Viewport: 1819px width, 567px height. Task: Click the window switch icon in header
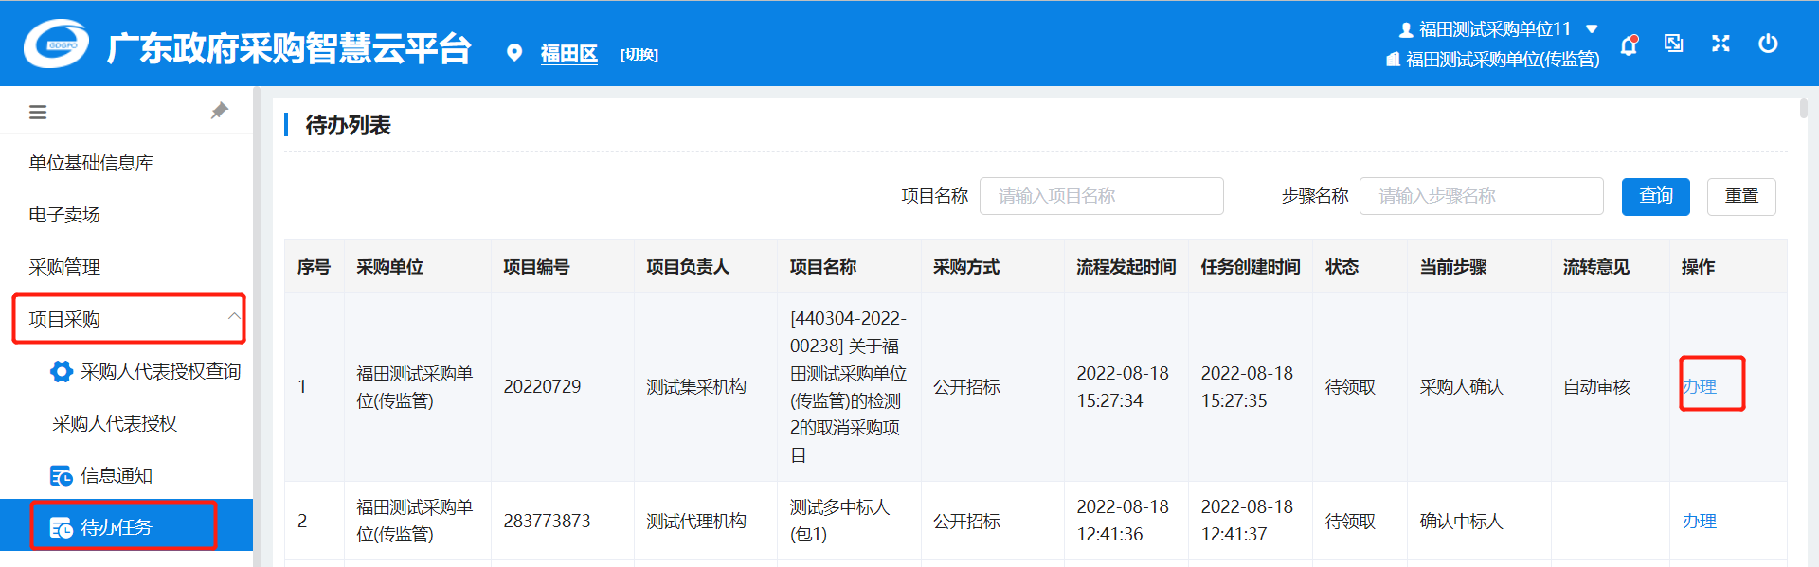[x=1674, y=44]
